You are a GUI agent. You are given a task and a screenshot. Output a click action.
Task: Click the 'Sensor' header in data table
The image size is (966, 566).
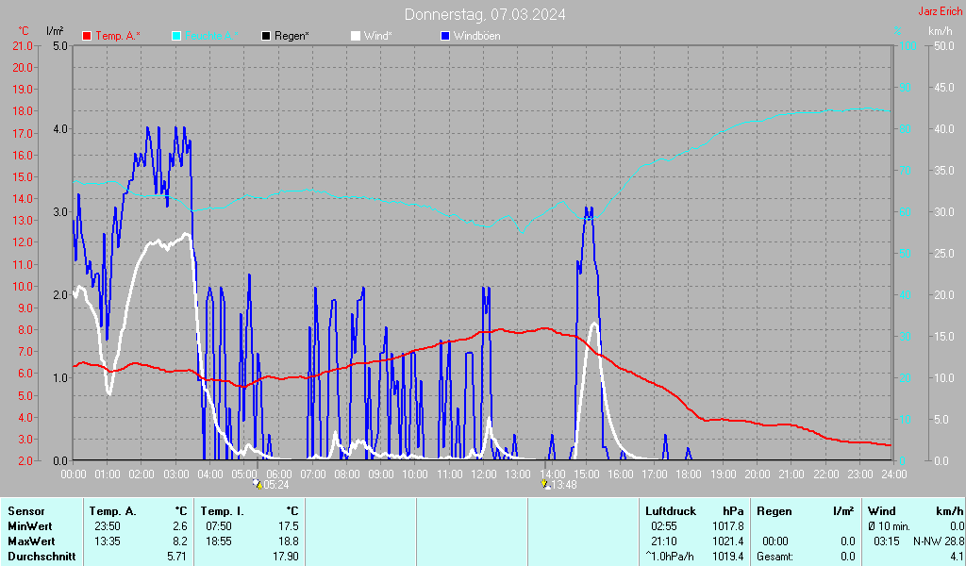click(x=25, y=510)
